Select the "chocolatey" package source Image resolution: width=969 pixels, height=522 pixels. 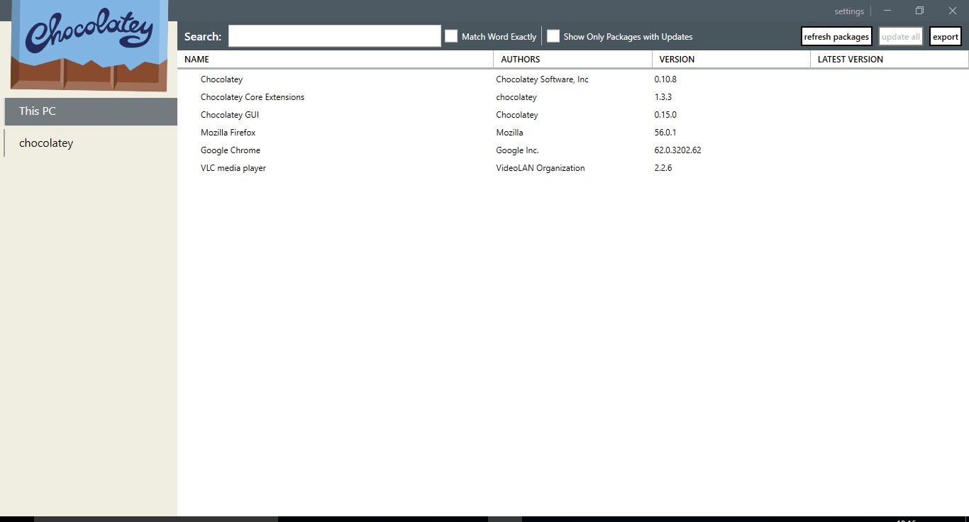pos(45,143)
